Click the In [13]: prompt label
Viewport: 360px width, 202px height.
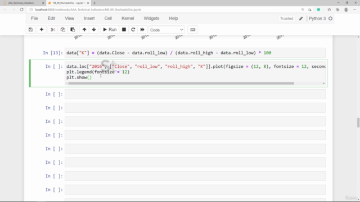point(53,53)
